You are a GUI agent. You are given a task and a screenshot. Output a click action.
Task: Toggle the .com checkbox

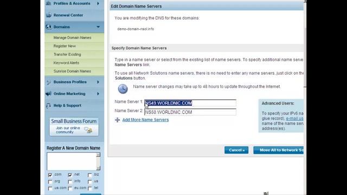click(50, 175)
